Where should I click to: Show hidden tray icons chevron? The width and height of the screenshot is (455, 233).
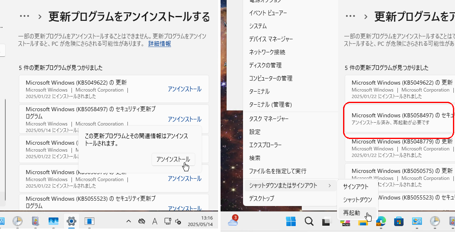[129, 222]
